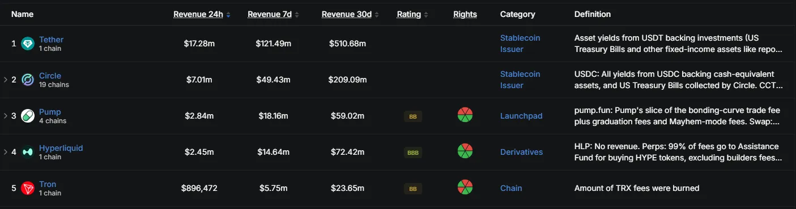Expand the Hyperliquid row chevron
Image resolution: width=796 pixels, height=209 pixels.
[x=5, y=153]
